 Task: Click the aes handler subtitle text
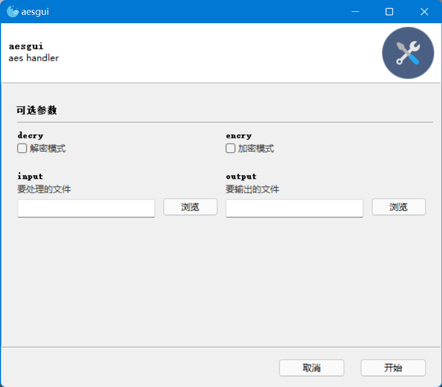click(33, 58)
